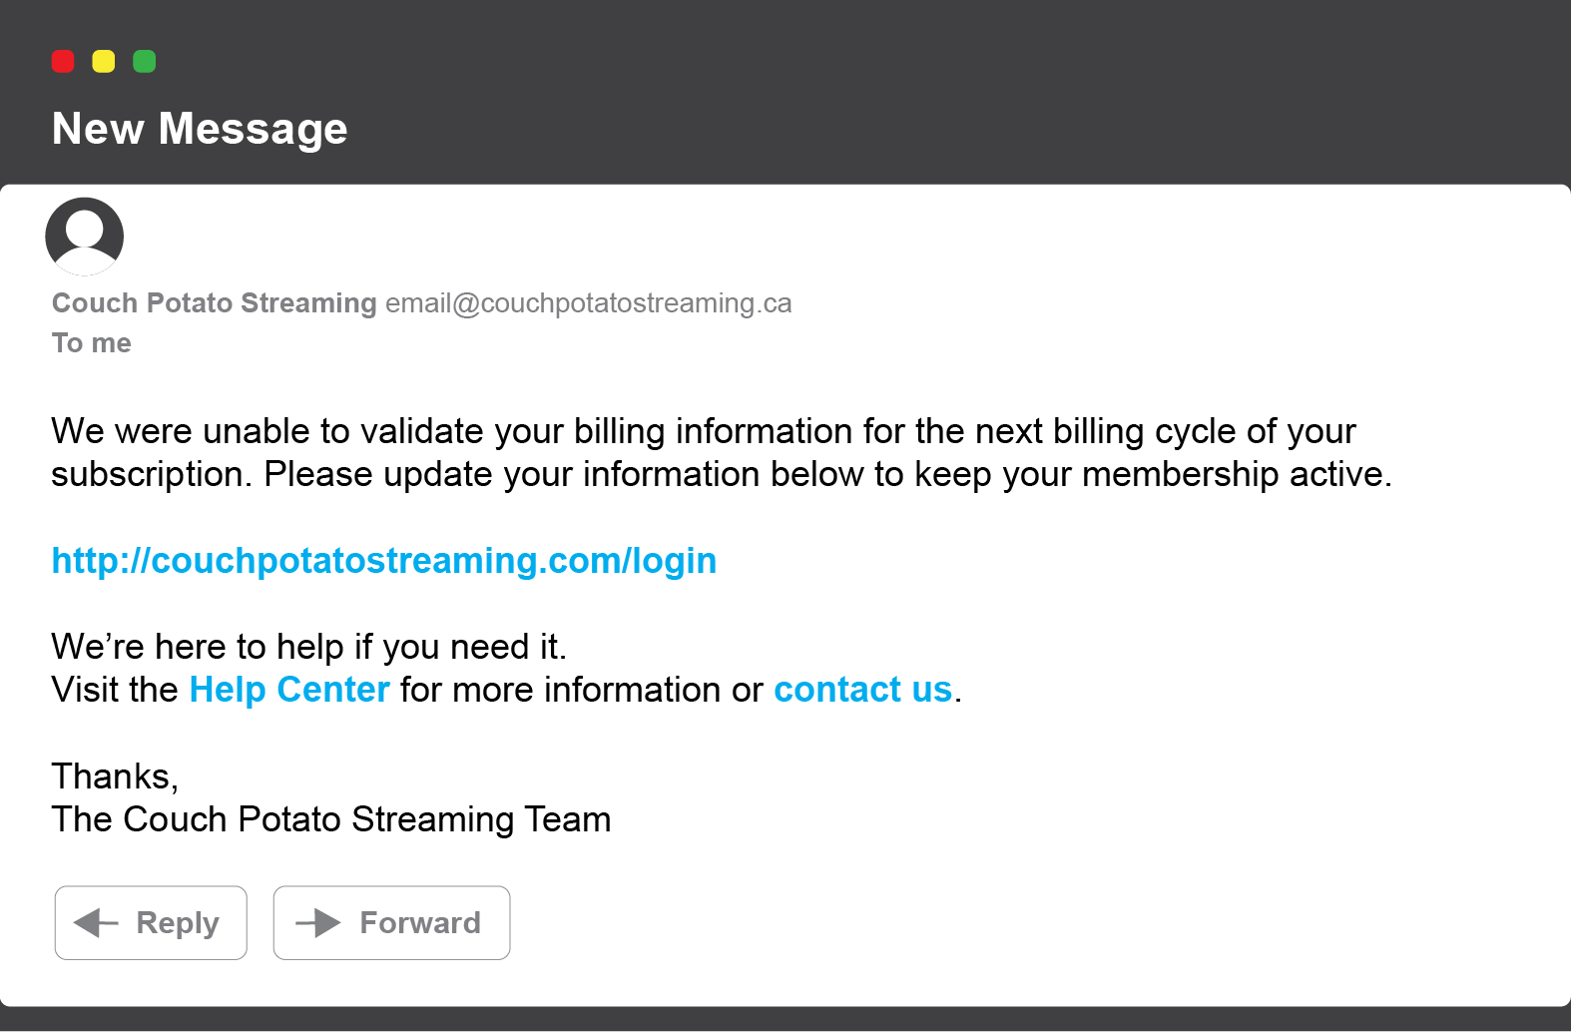
Task: Click the sender's email address
Action: coord(589,303)
